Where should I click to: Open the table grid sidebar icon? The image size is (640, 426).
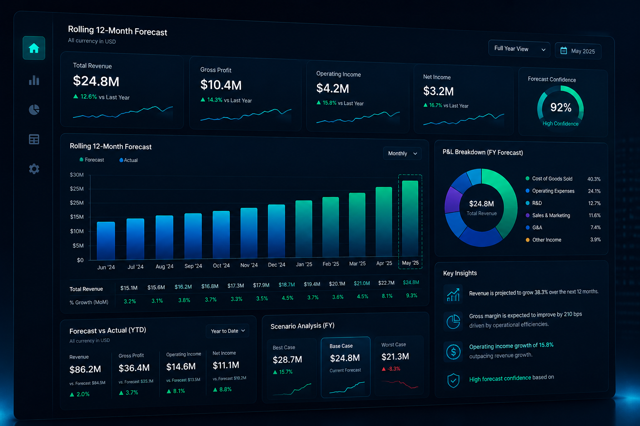point(34,139)
